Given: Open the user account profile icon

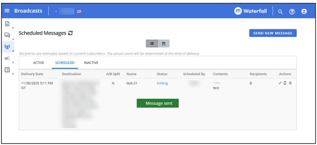Looking at the screenshot, I should 304,12.
